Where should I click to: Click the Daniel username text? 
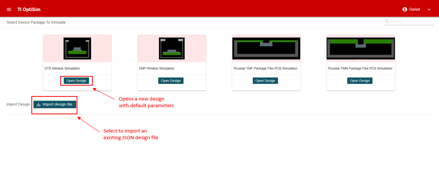[415, 9]
